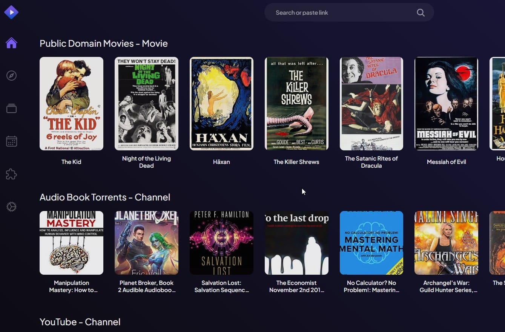Open the Addons puzzle piece icon

11,174
